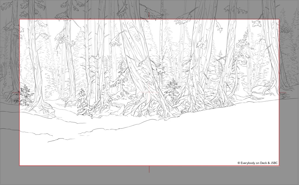The height and width of the screenshot is (185, 299).
Task: Click the red center tick above the frame
Action: pos(149,15)
